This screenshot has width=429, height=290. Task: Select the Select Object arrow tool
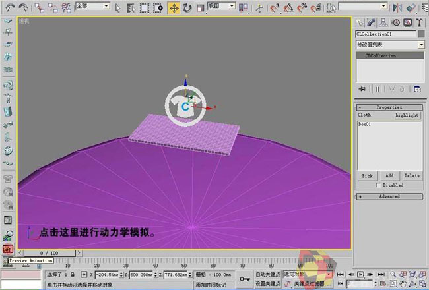pos(117,8)
